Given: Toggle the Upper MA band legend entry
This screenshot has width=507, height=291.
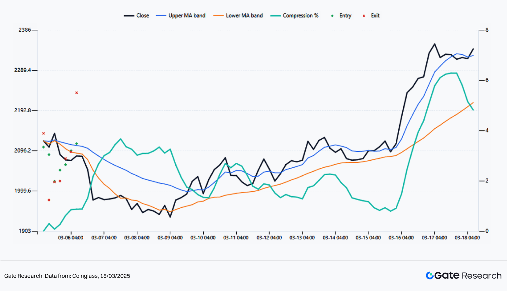Looking at the screenshot, I should (187, 16).
